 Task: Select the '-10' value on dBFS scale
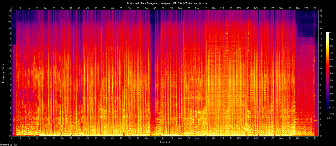(x=331, y=39)
